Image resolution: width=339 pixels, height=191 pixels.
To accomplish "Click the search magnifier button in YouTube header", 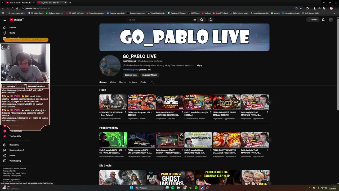I will [202, 20].
